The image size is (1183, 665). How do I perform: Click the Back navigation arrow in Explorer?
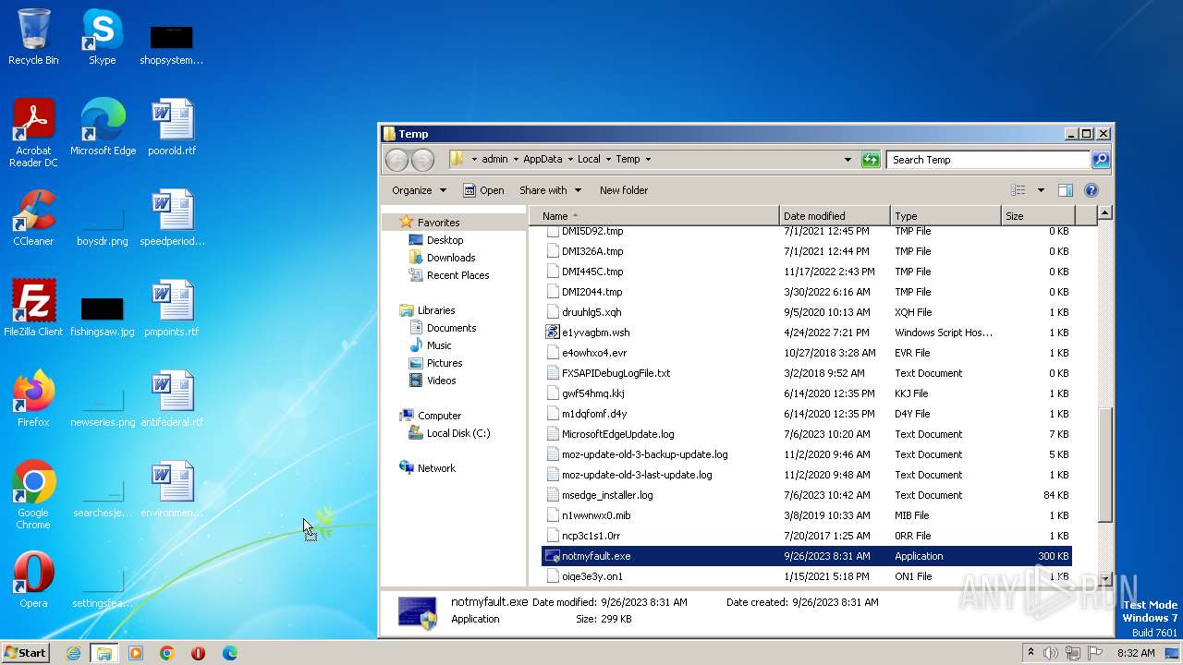[397, 160]
